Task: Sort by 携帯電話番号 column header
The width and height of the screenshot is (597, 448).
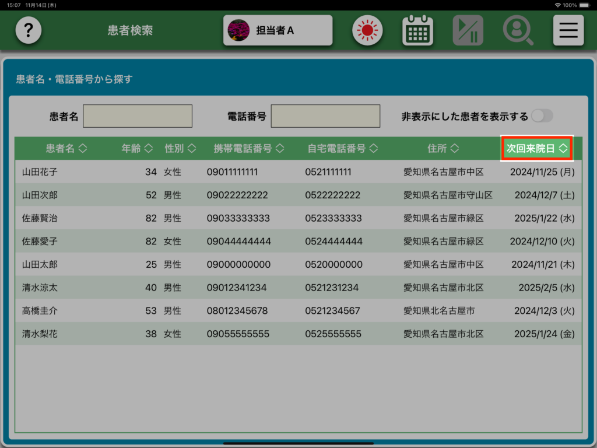Action: coord(249,149)
